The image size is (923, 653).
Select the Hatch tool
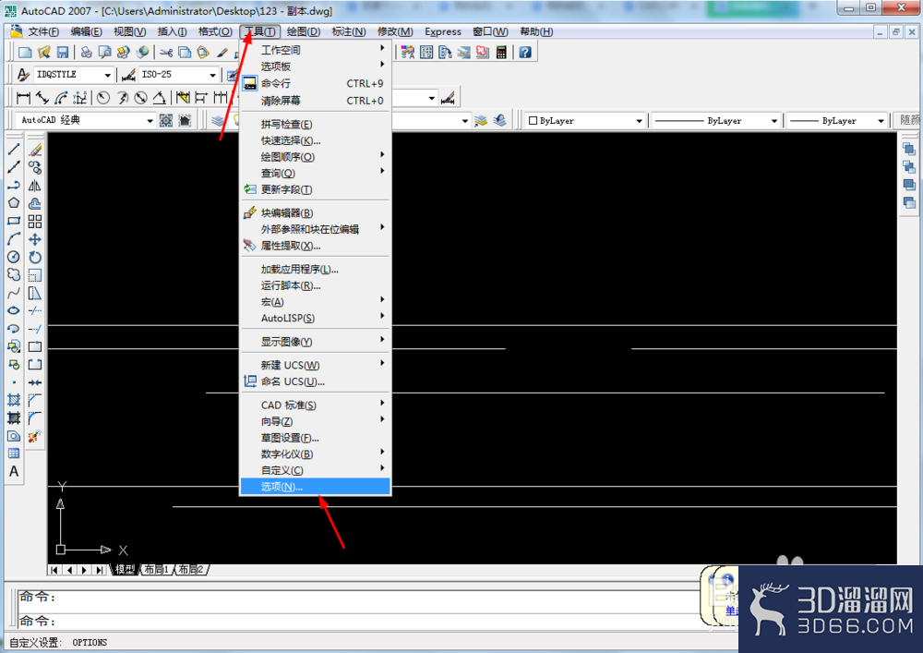point(14,401)
